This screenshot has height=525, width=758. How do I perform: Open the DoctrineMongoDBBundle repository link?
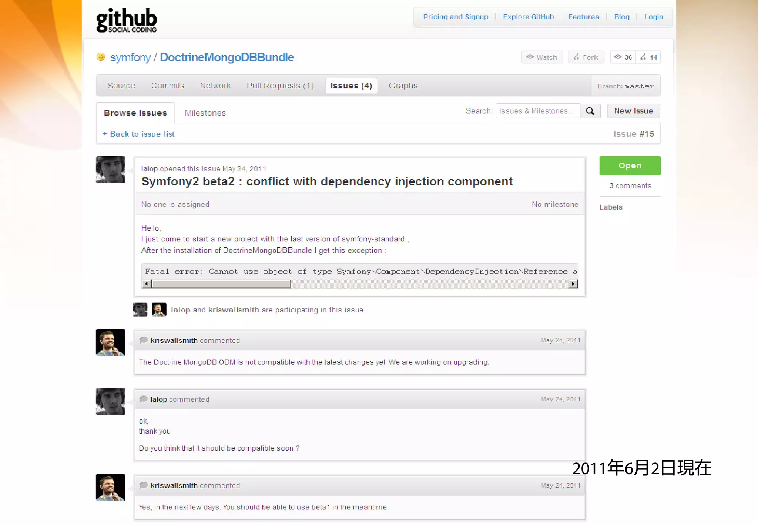(x=227, y=57)
